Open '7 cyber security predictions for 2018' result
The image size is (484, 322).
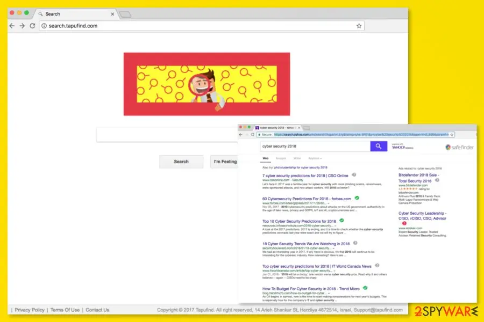[x=305, y=175]
